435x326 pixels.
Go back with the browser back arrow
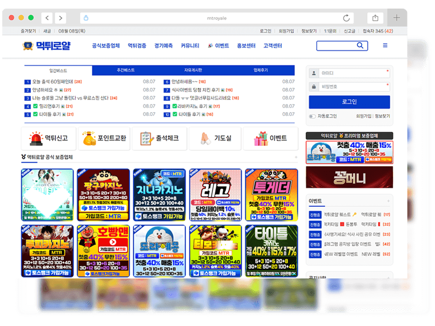click(47, 18)
